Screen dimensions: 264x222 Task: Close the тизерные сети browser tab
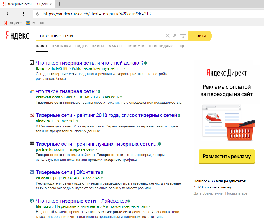tap(51, 4)
